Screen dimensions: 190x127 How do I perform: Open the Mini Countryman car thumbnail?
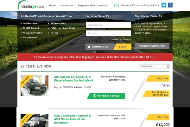(35, 120)
